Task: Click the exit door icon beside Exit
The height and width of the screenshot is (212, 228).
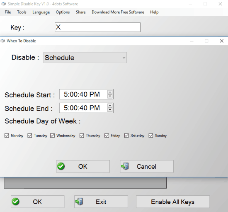Action: tap(79, 202)
